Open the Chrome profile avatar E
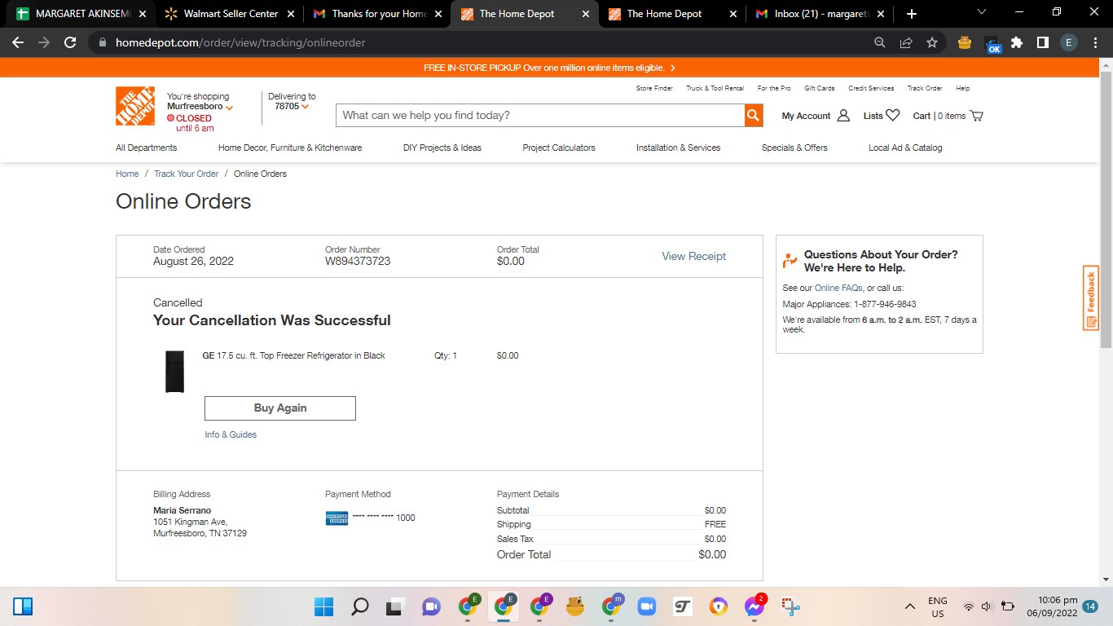The image size is (1113, 626). tap(1069, 43)
